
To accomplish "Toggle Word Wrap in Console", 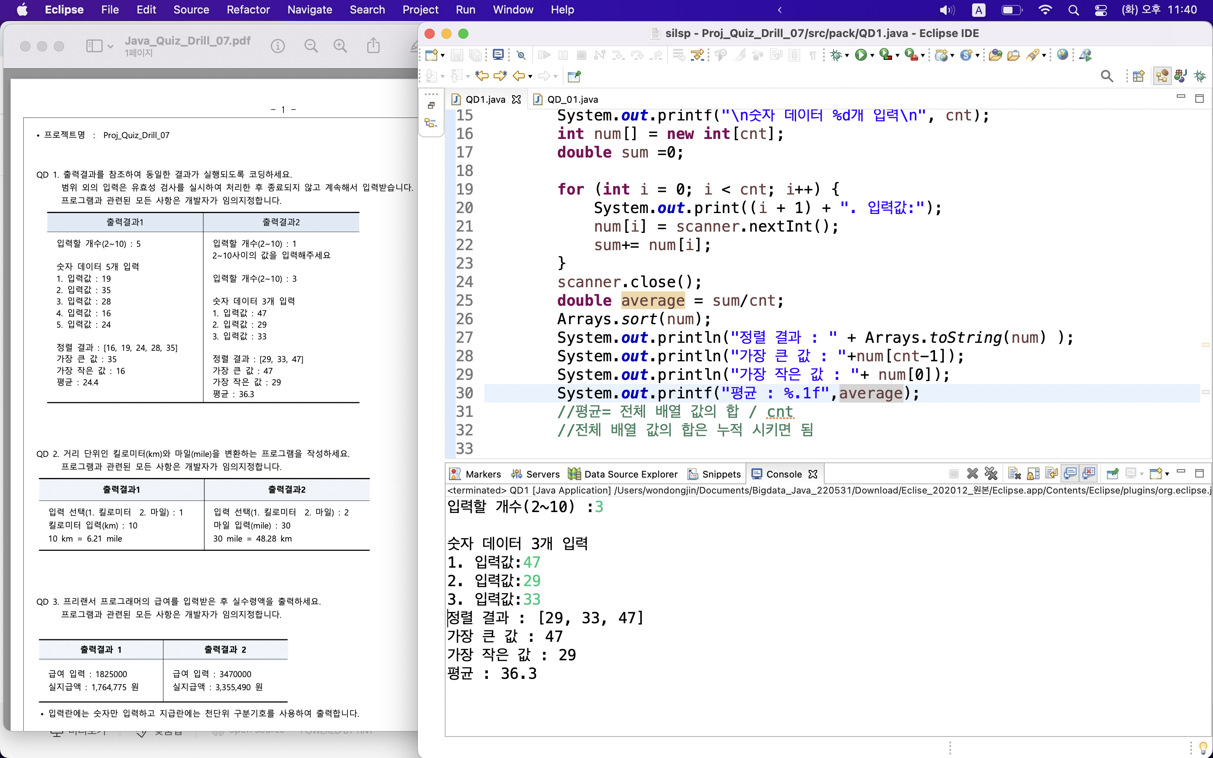I will point(1052,473).
